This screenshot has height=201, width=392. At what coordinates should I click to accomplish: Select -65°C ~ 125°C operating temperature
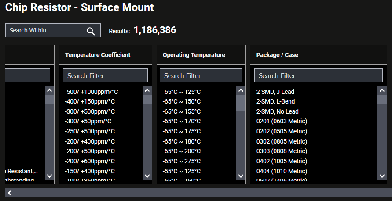click(182, 92)
